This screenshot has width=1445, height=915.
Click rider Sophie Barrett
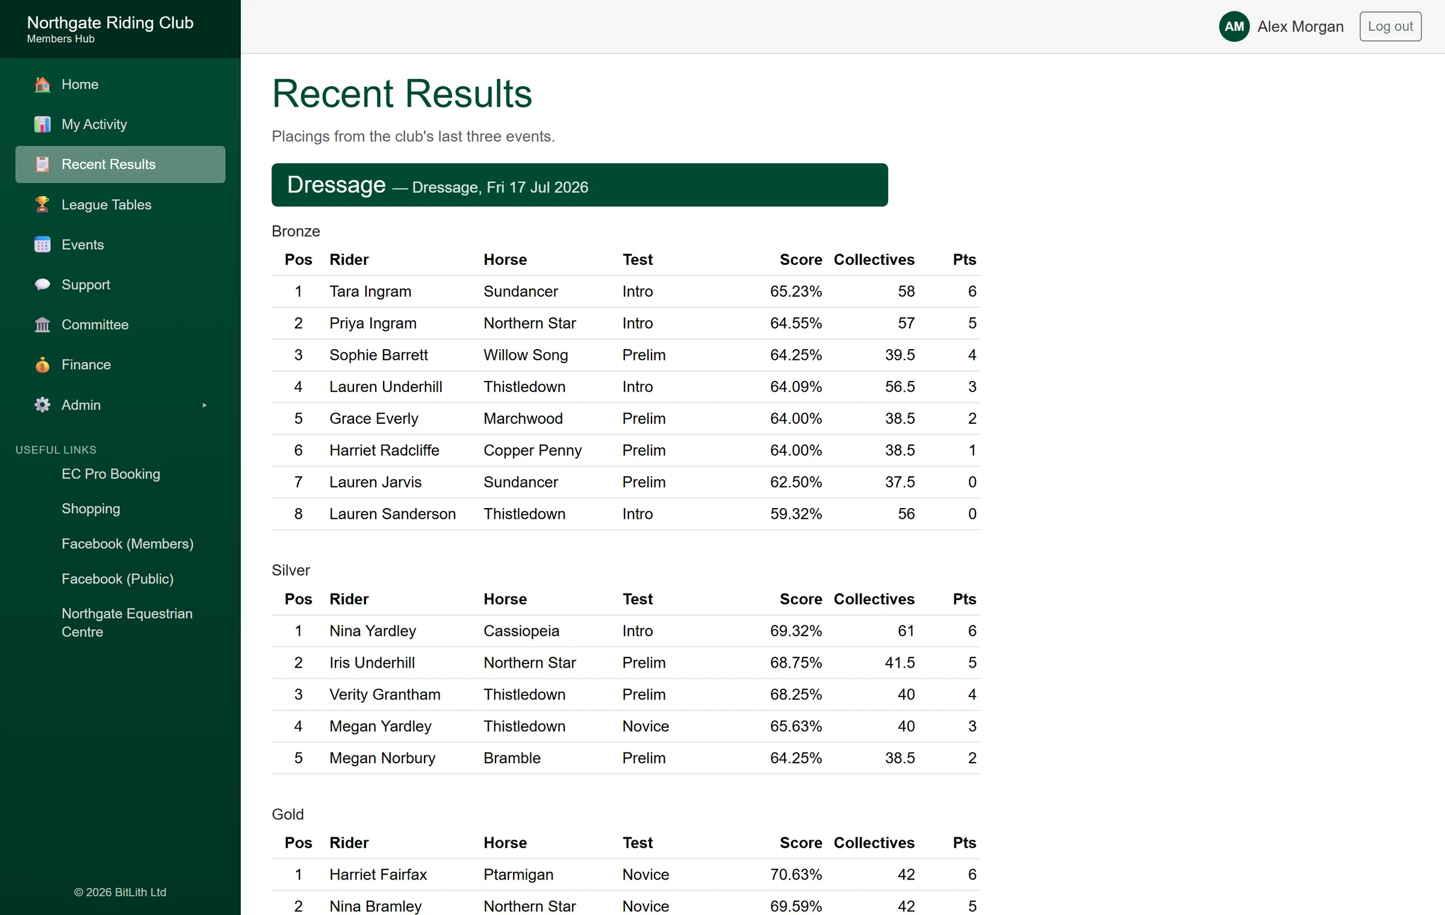[x=379, y=355]
